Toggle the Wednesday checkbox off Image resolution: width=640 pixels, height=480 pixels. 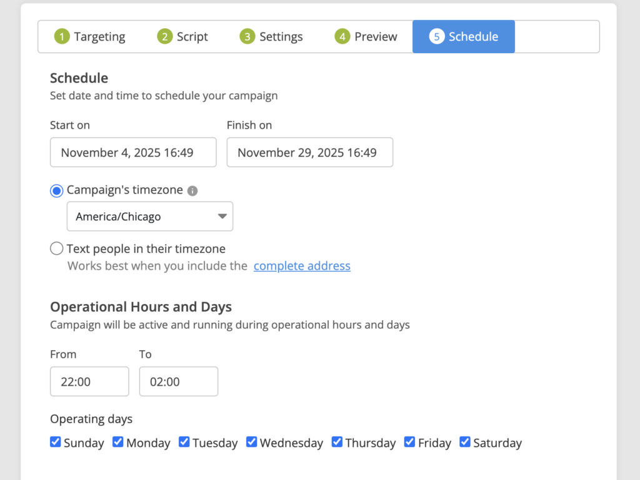tap(251, 441)
